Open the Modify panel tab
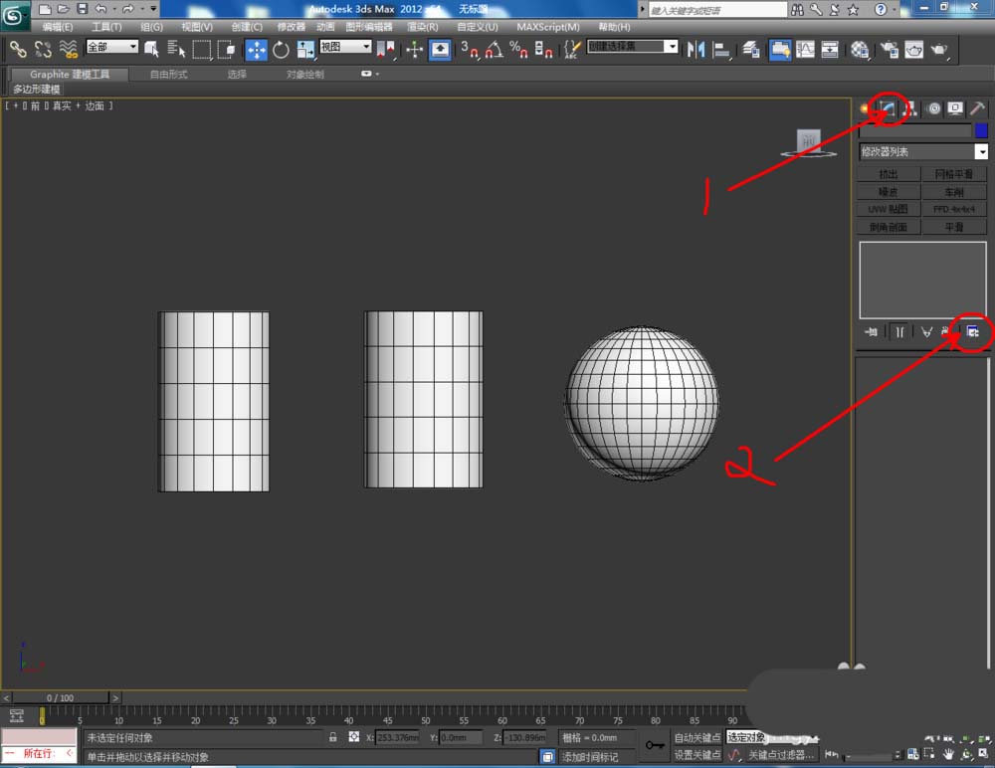The image size is (995, 768). pos(889,108)
